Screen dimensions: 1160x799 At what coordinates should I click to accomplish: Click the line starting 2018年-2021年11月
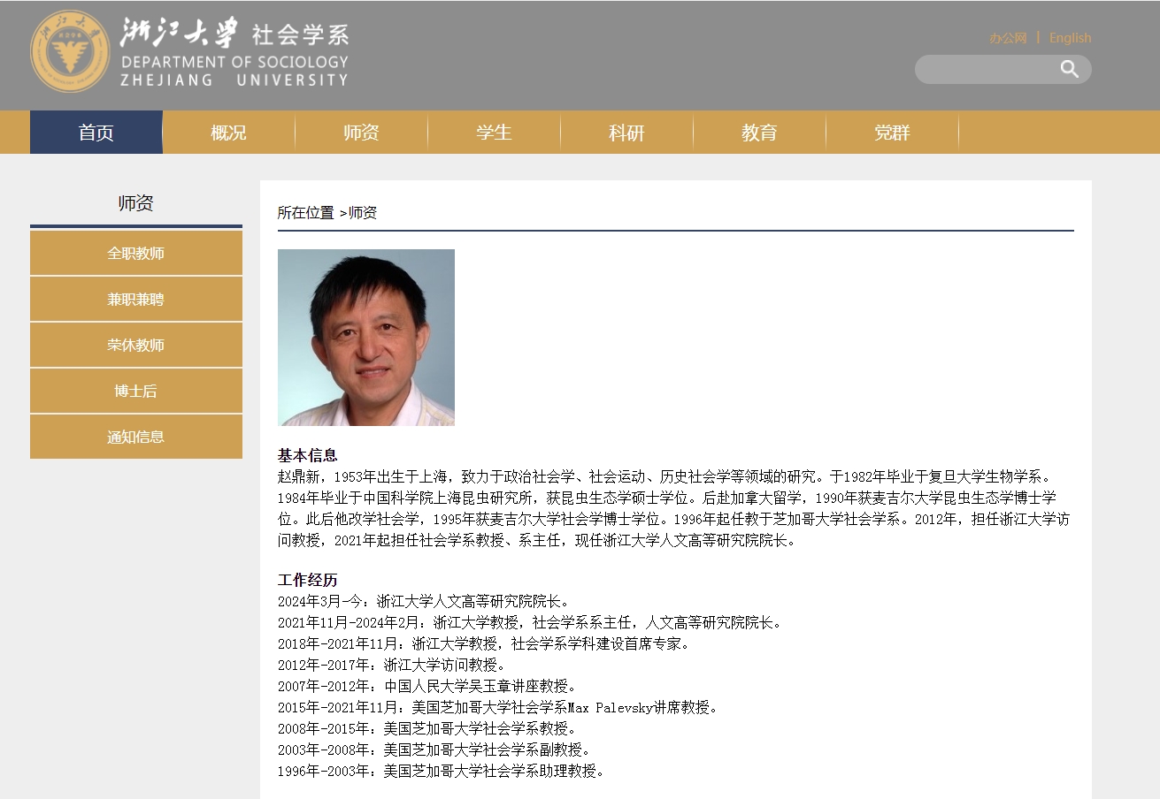[485, 644]
